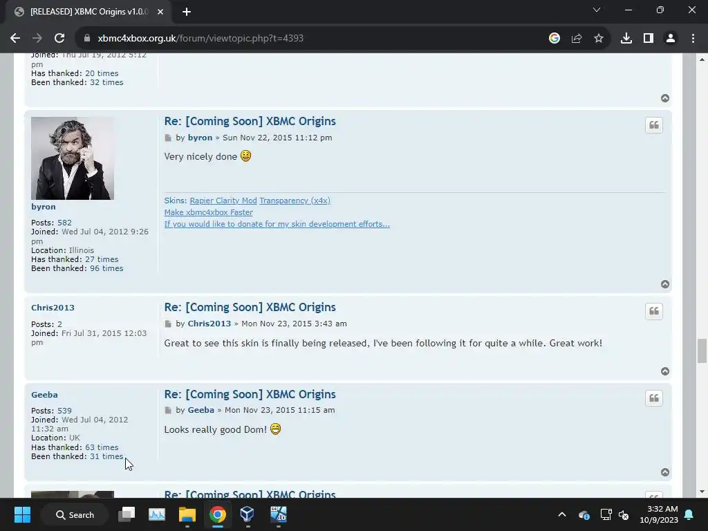Open the taskbar Search box
Image resolution: width=708 pixels, height=531 pixels.
click(x=75, y=514)
